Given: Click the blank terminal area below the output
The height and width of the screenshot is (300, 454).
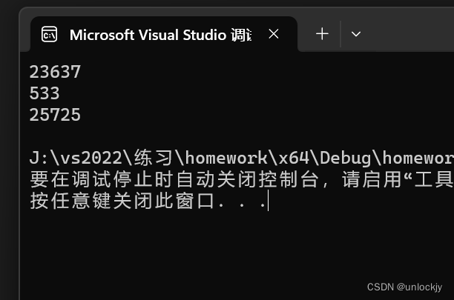Looking at the screenshot, I should [x=231, y=249].
